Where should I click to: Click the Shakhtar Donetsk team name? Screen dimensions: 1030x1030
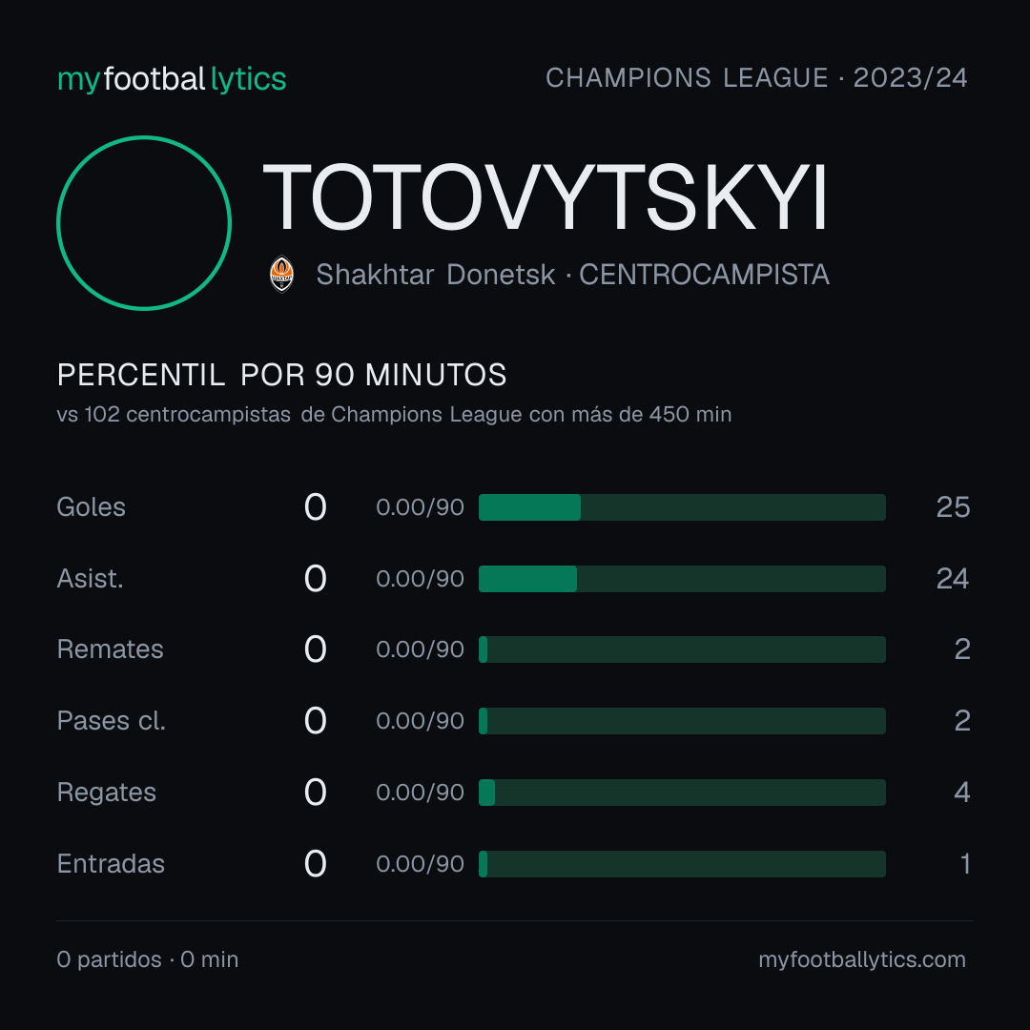[x=436, y=275]
